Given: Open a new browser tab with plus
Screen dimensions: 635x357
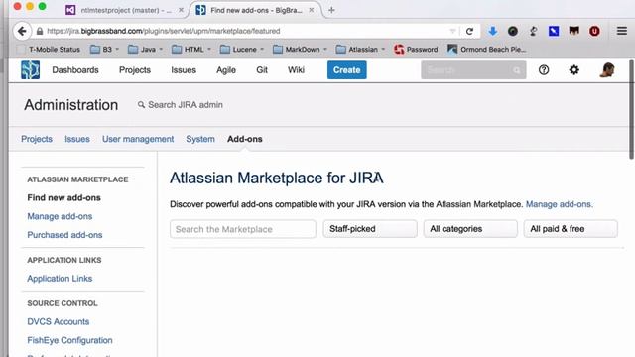Looking at the screenshot, I should pyautogui.click(x=331, y=10).
